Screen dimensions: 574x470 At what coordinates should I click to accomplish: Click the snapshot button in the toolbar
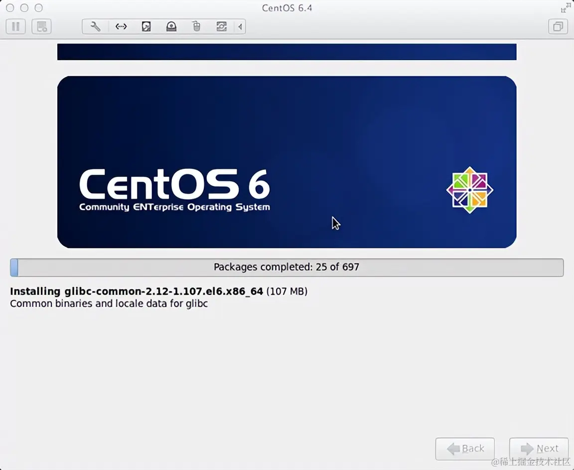41,27
